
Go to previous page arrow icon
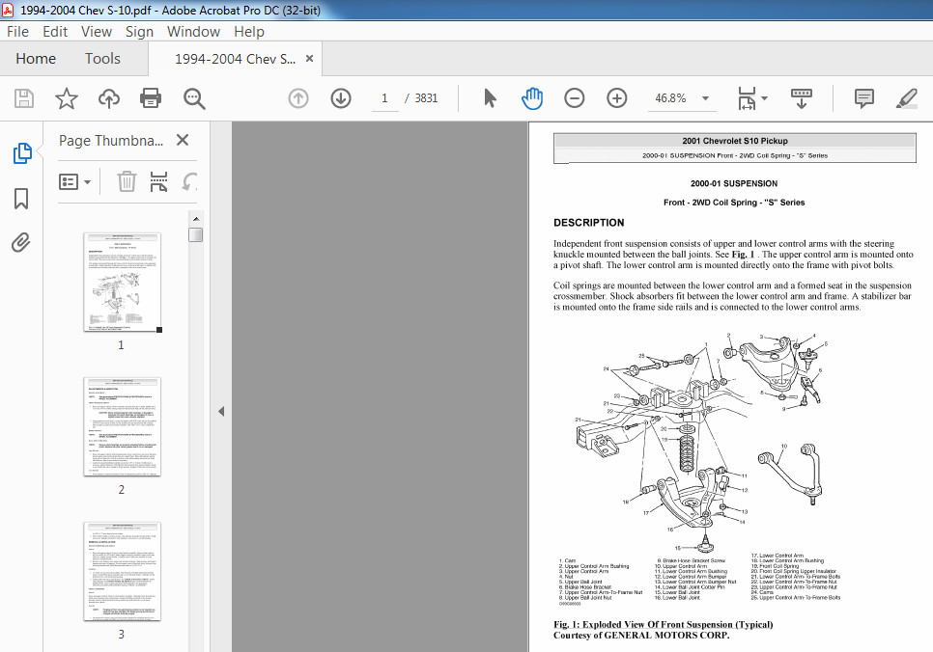coord(298,98)
